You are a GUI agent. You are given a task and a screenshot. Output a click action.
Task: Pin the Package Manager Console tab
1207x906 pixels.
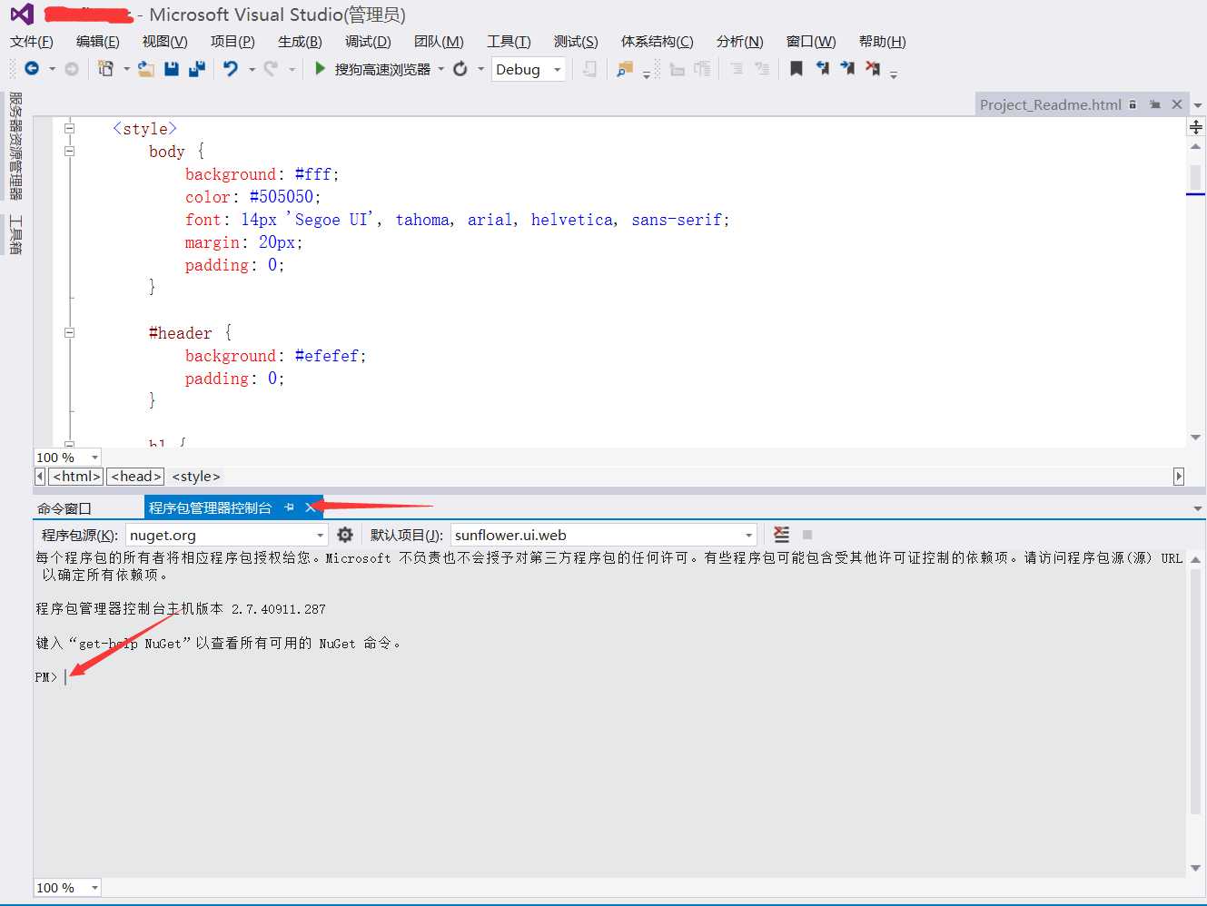289,507
